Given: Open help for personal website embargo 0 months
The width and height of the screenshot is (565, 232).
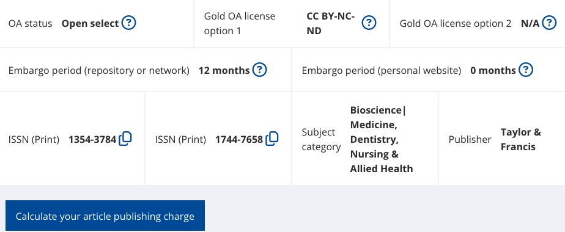Looking at the screenshot, I should point(526,70).
